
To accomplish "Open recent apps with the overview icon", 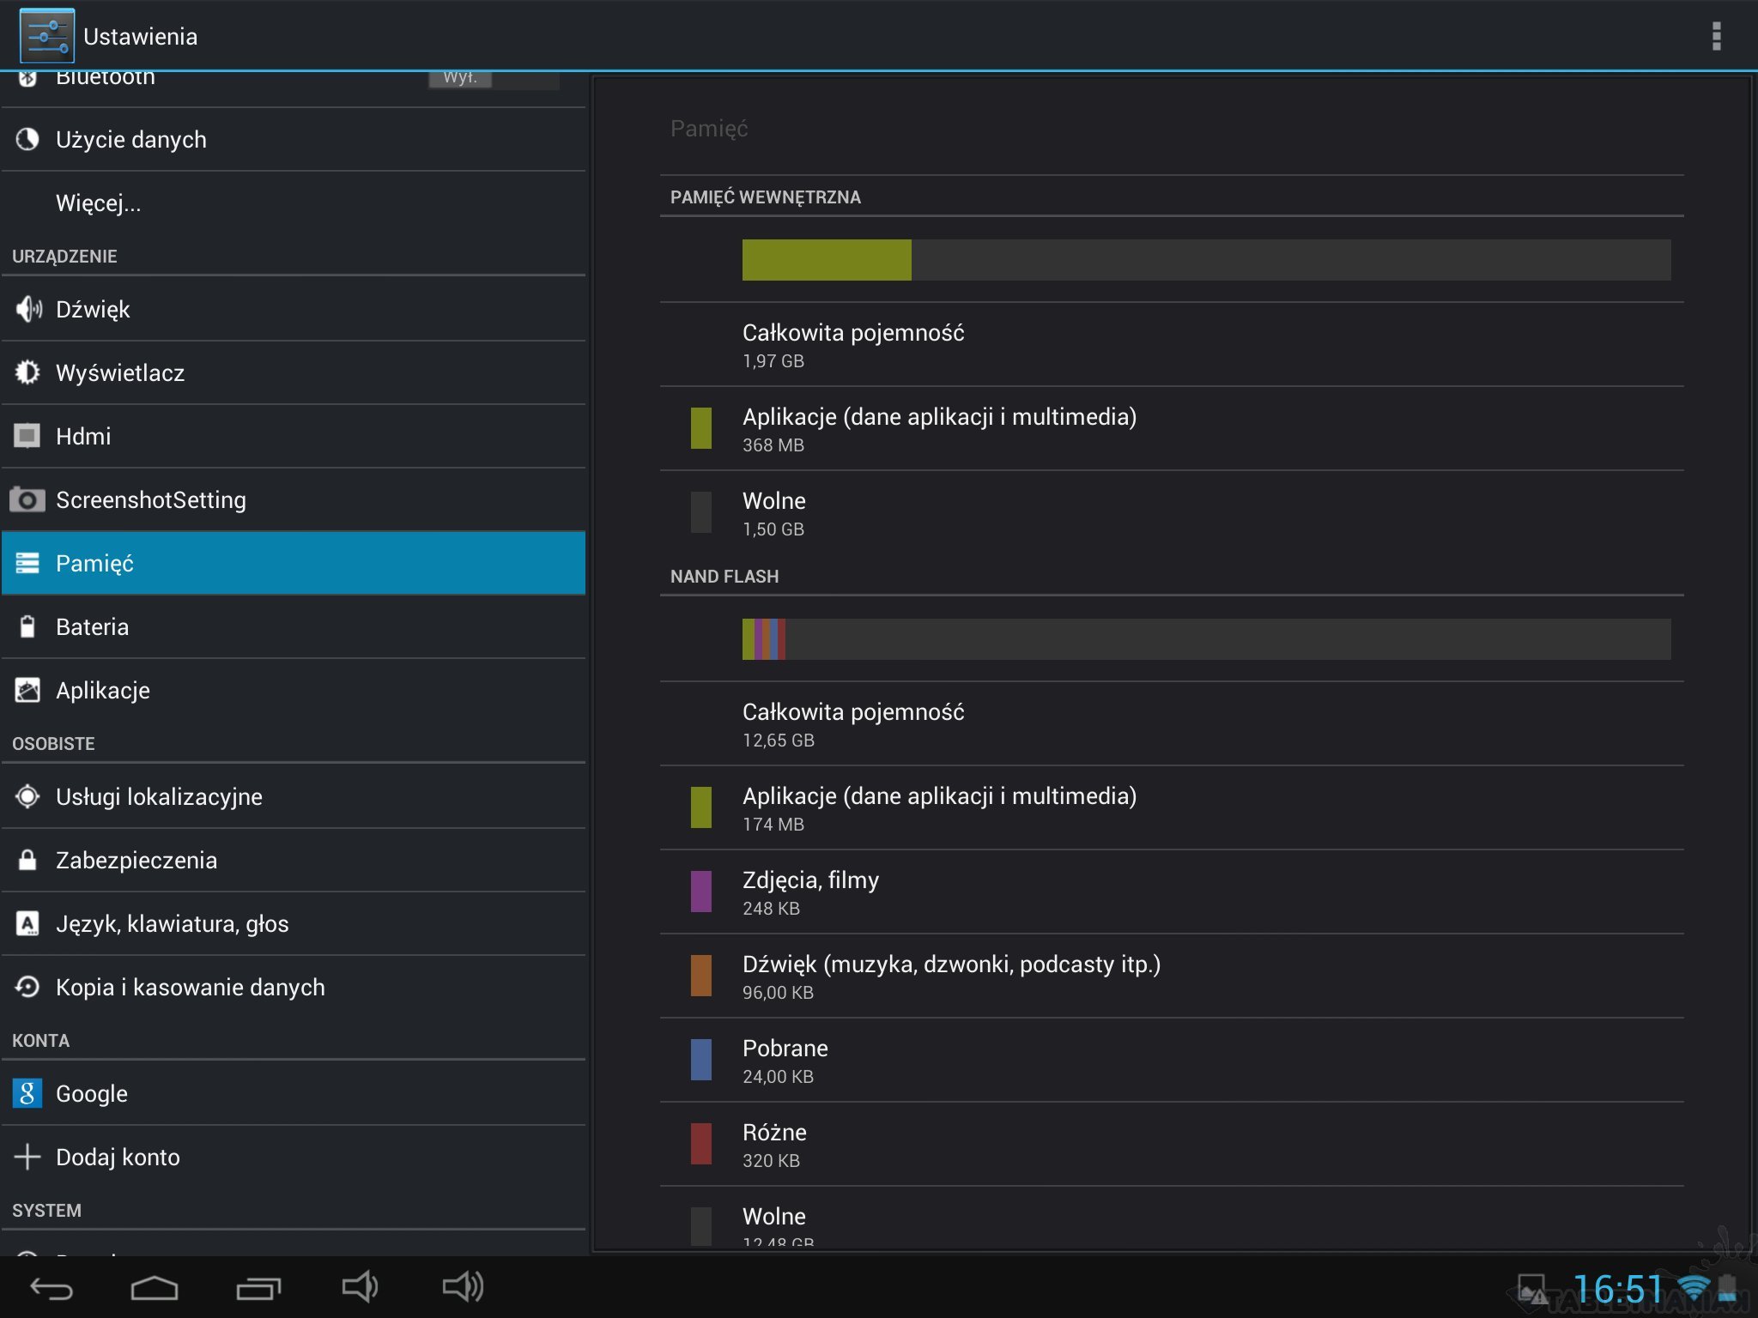I will click(x=258, y=1287).
